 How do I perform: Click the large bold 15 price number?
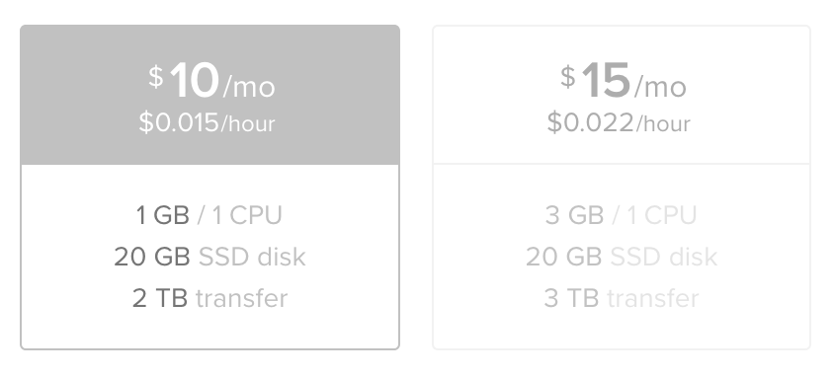[606, 81]
